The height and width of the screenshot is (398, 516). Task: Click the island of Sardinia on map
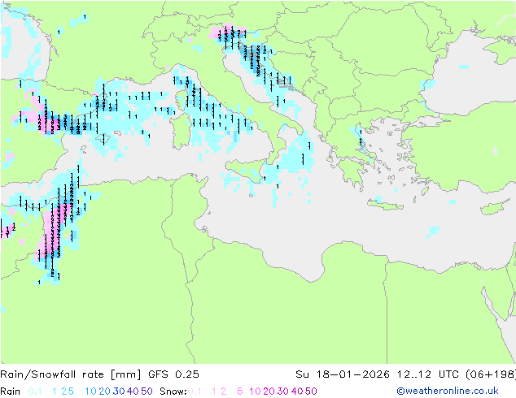(x=181, y=132)
